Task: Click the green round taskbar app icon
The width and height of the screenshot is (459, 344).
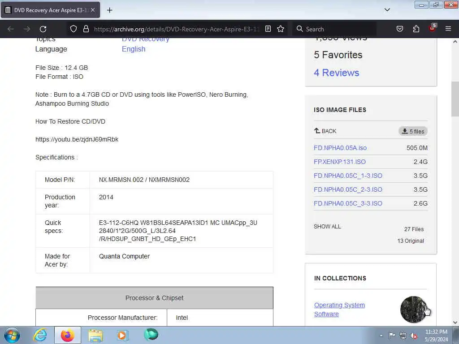Action: point(151,335)
